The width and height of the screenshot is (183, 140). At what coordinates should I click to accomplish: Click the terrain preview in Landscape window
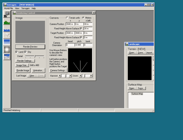click(x=140, y=68)
